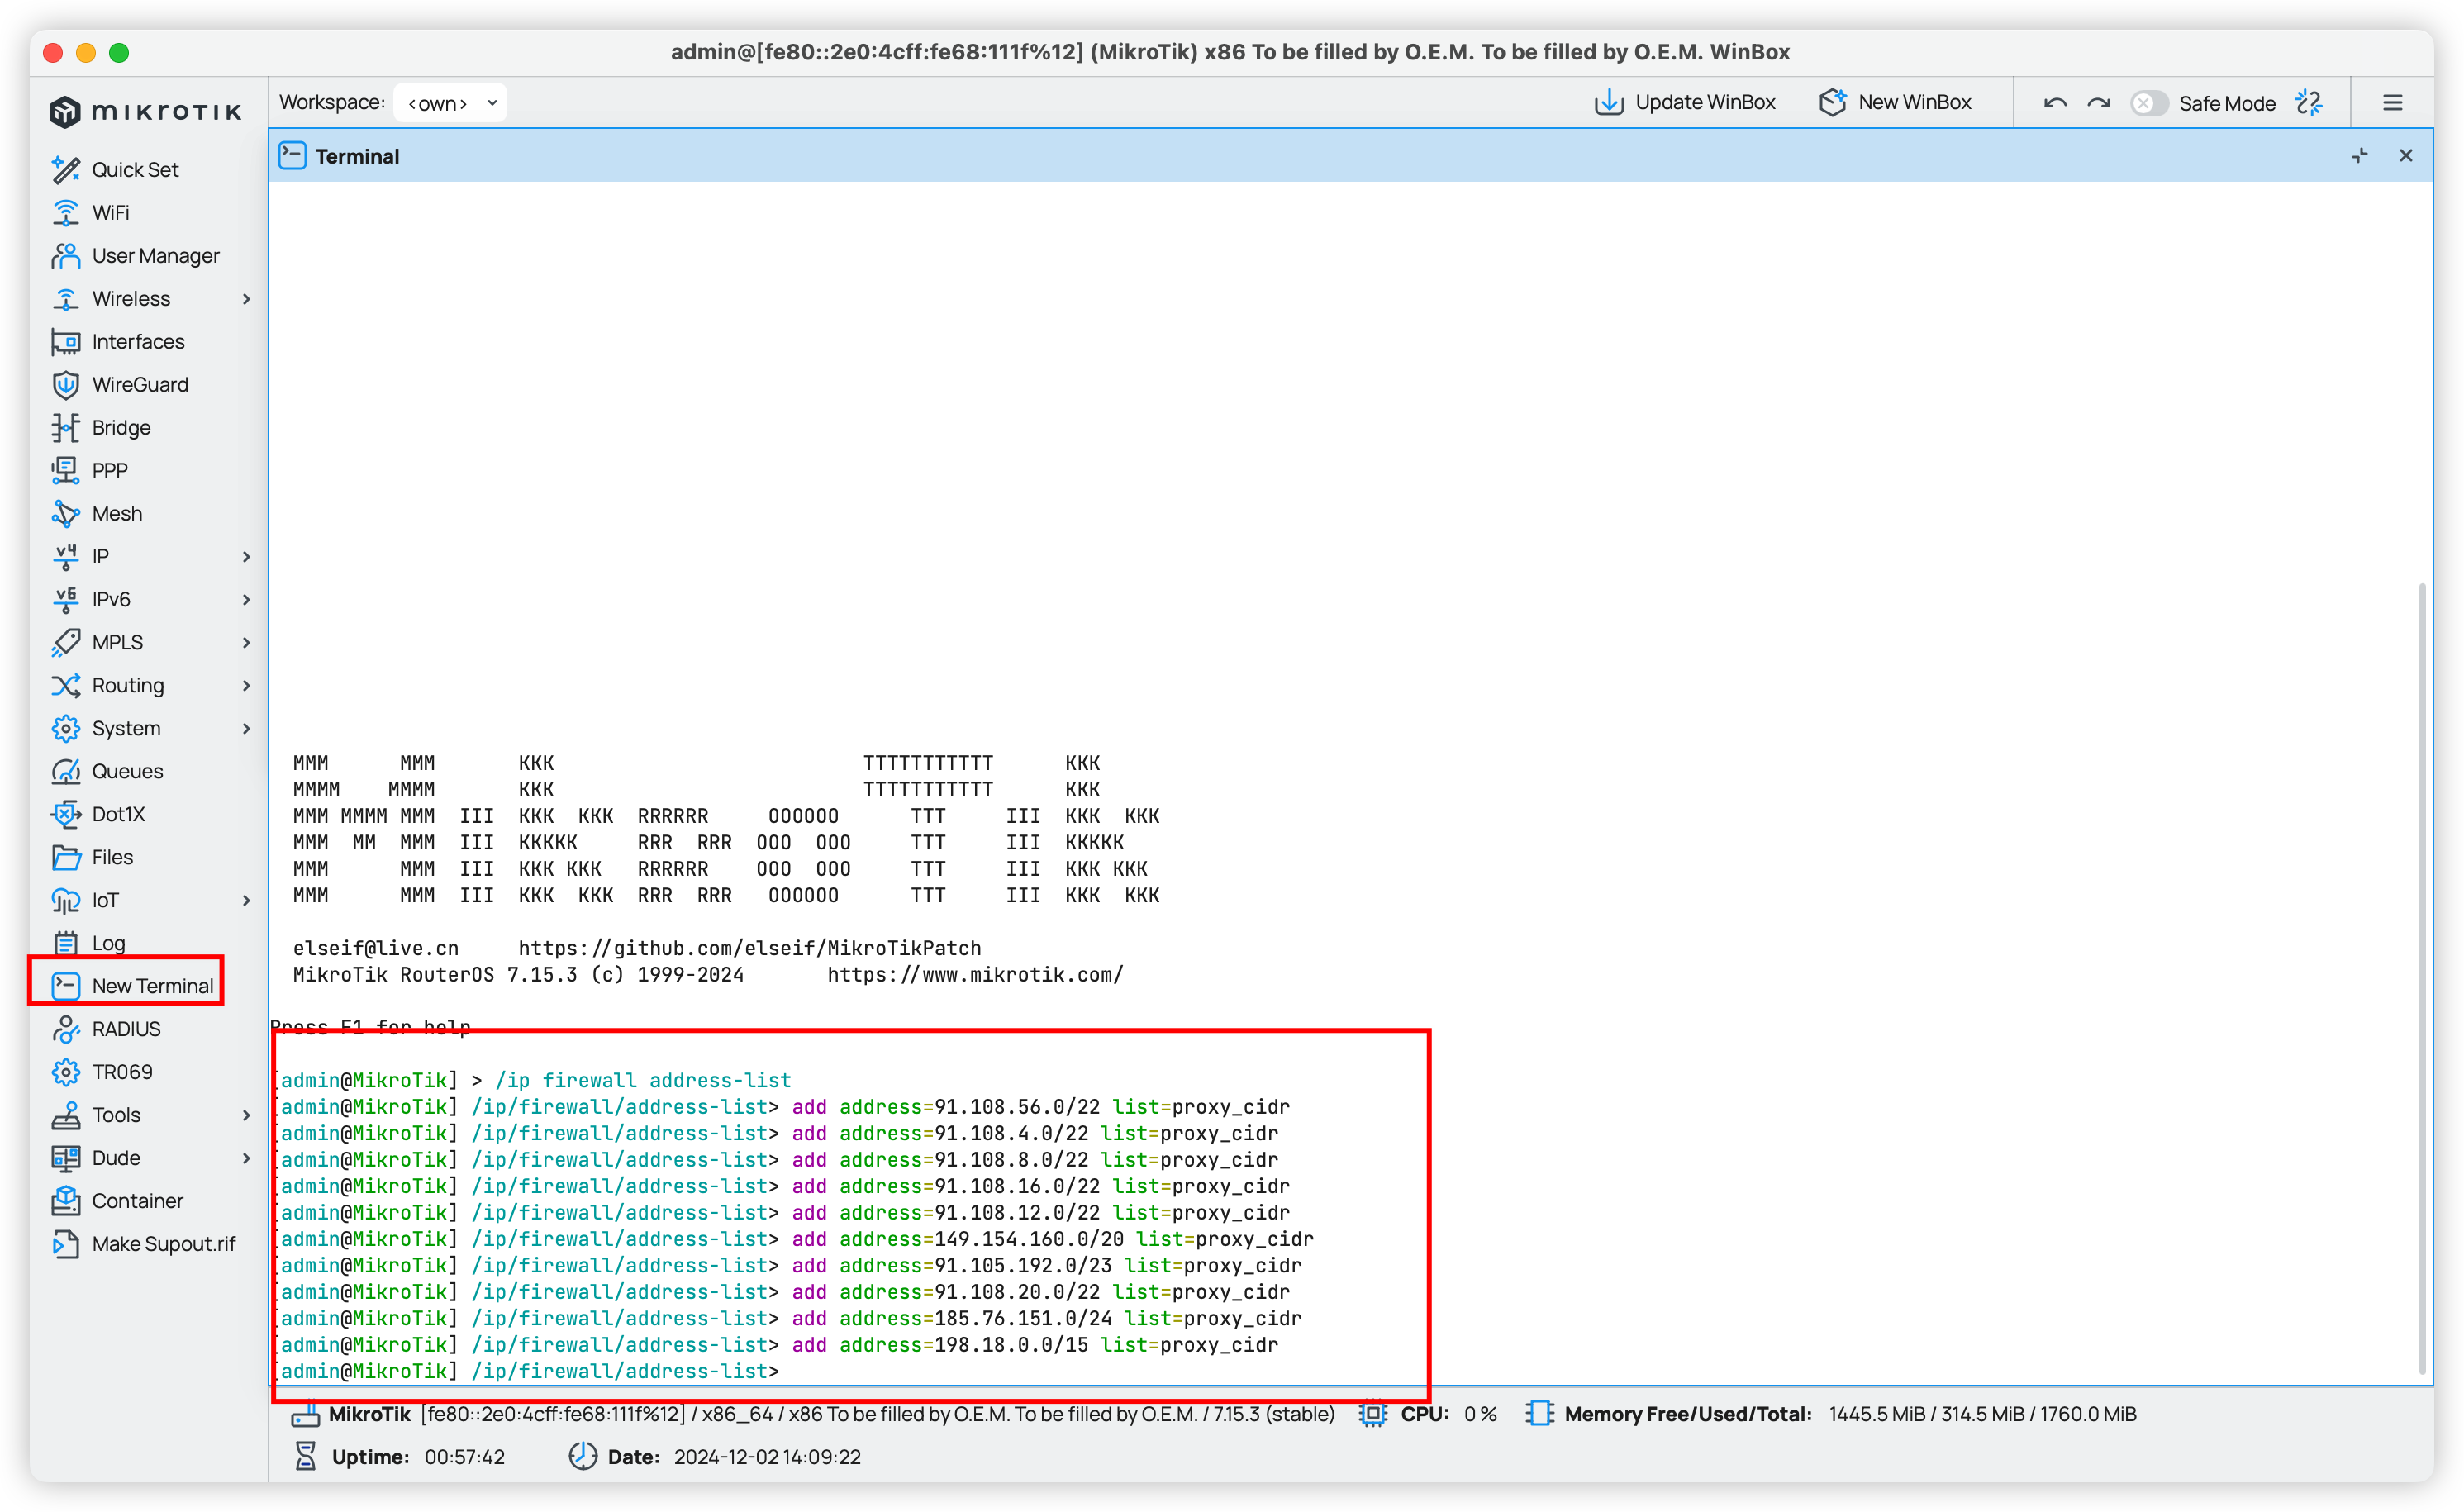Expand the MPLS submenu
Viewport: 2464px width, 1512px height.
[246, 643]
